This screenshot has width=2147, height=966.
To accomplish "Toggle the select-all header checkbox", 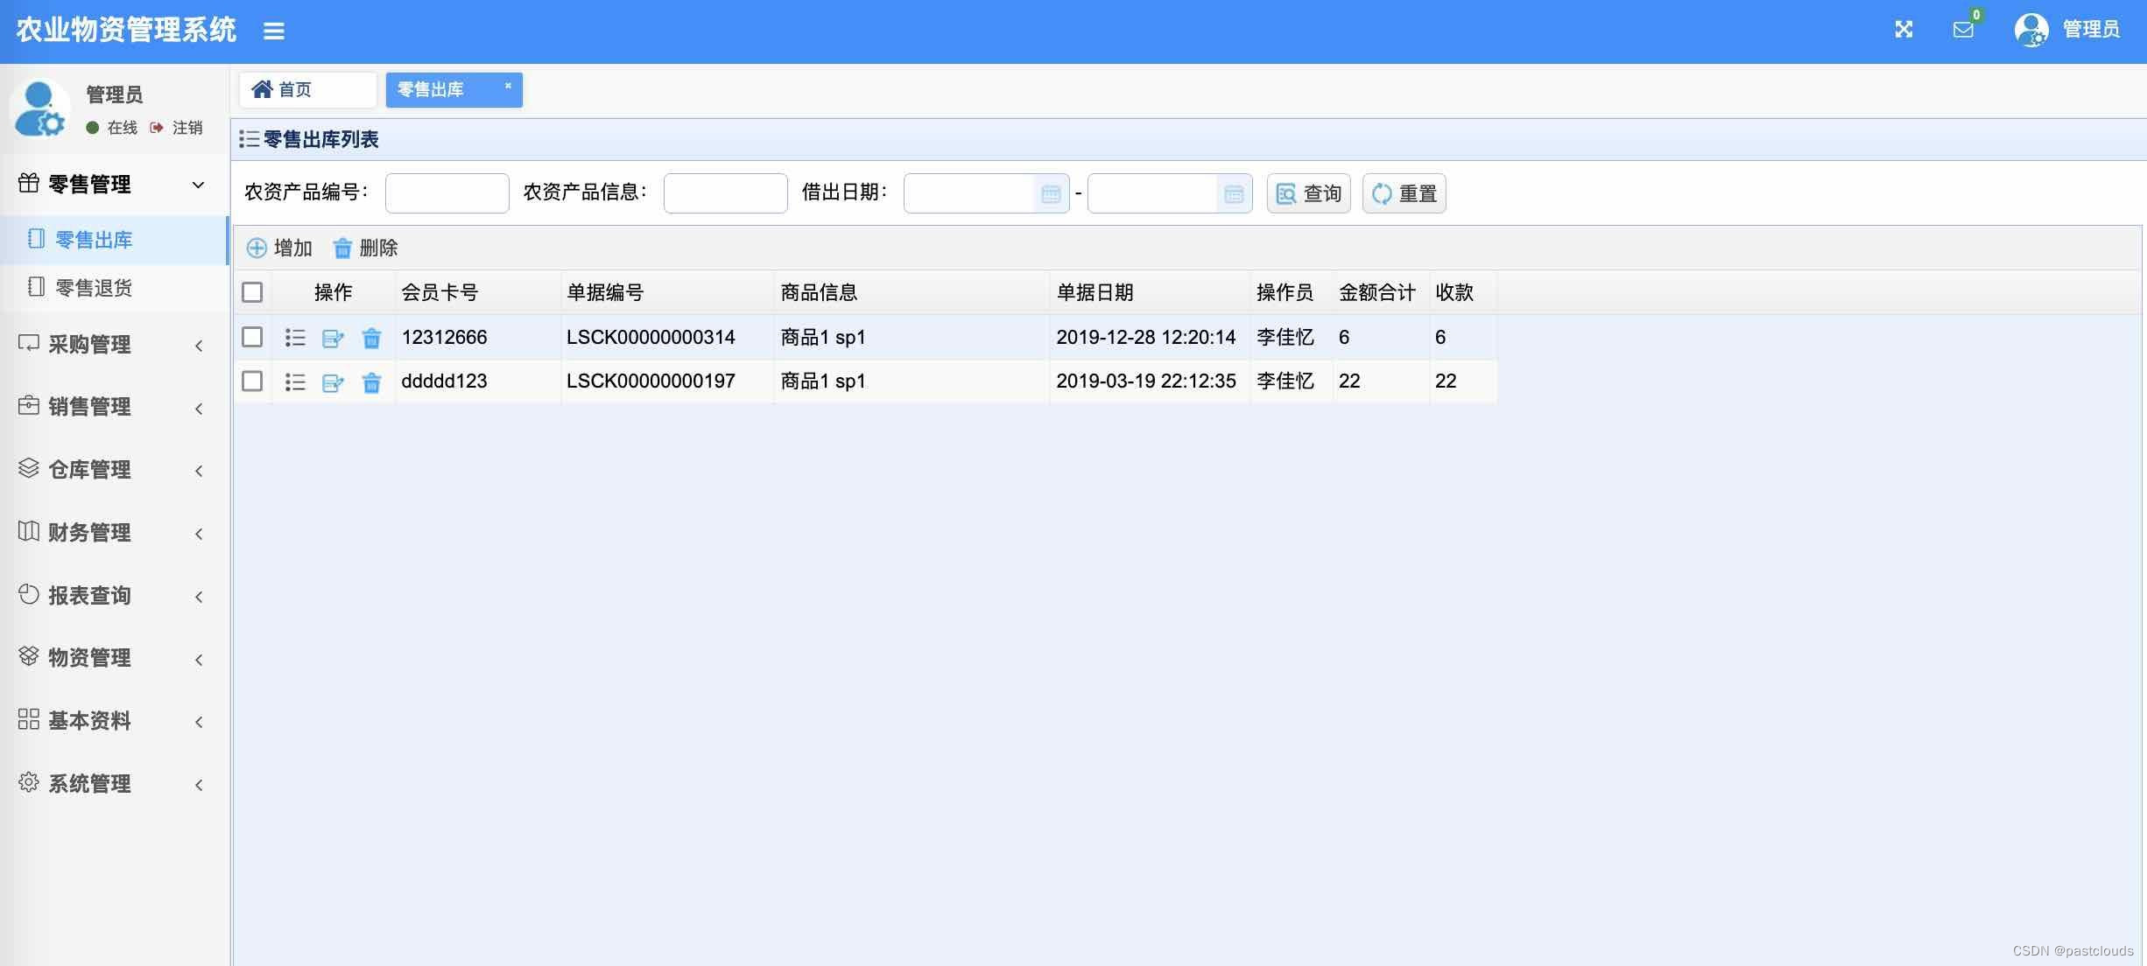I will pyautogui.click(x=252, y=292).
